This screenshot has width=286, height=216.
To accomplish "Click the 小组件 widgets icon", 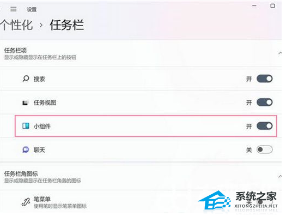I will [26, 126].
